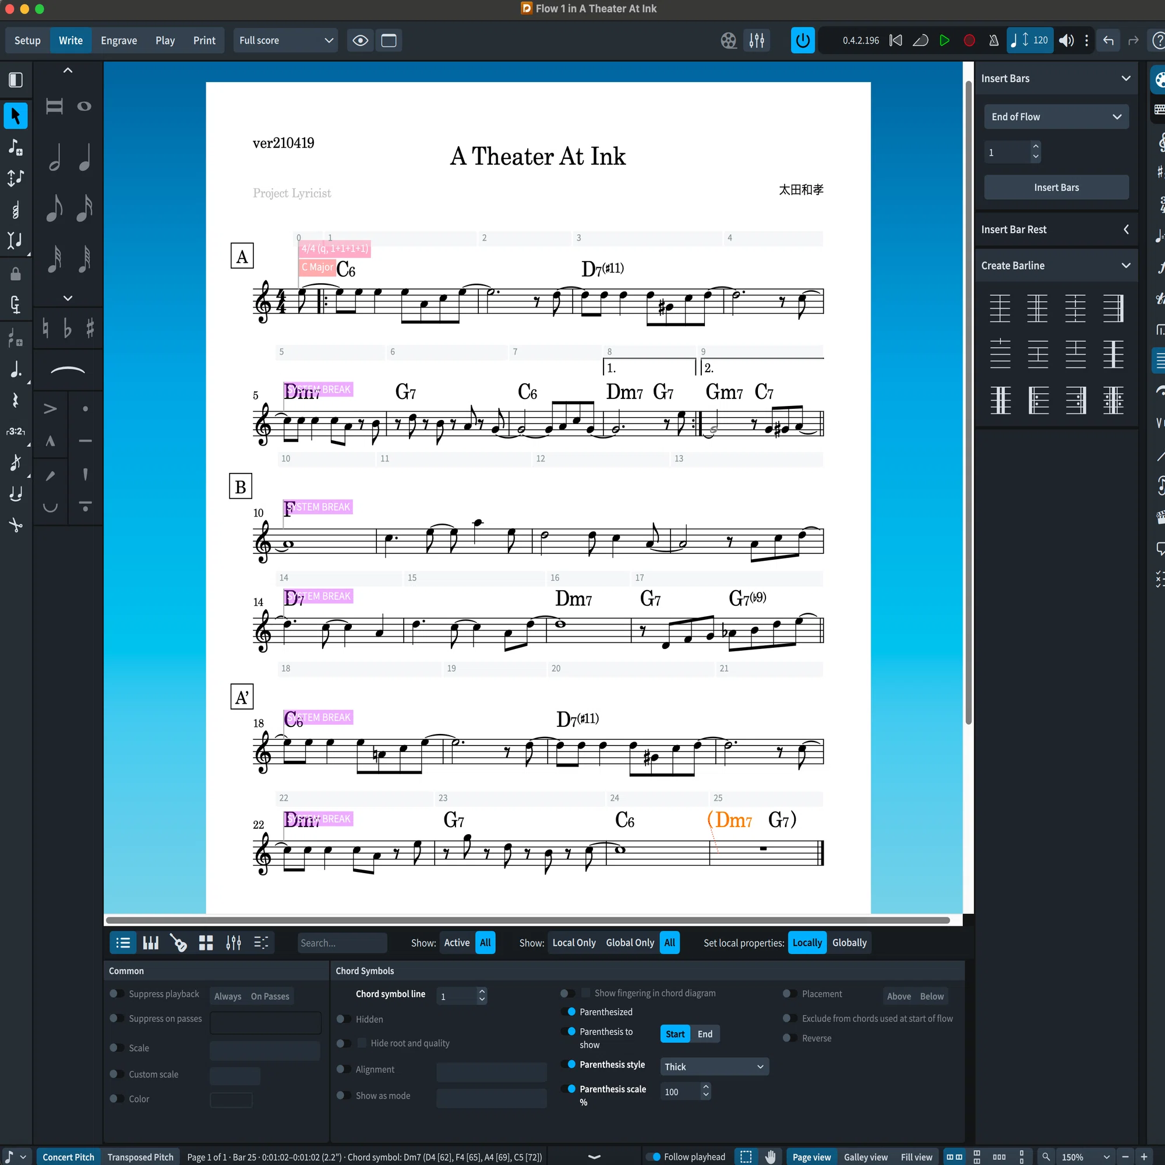Choose the sharp accidental

(x=90, y=329)
